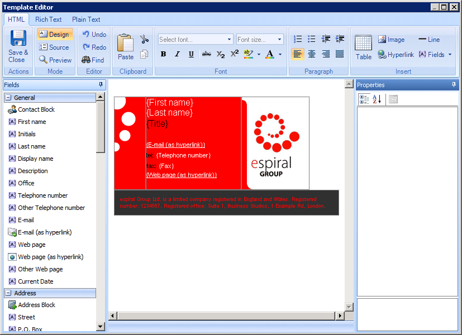Click {E-mail (as hyperlink)} link in template
Viewport: 462px width, 335px height.
175,145
